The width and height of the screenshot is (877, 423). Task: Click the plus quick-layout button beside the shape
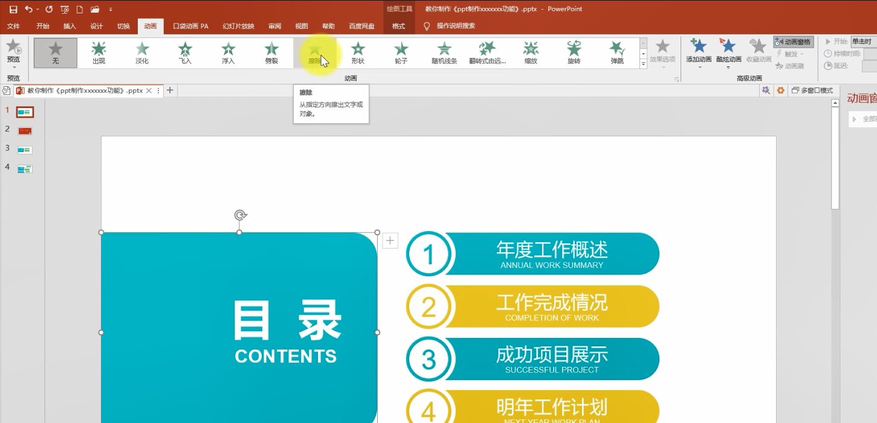[x=390, y=241]
